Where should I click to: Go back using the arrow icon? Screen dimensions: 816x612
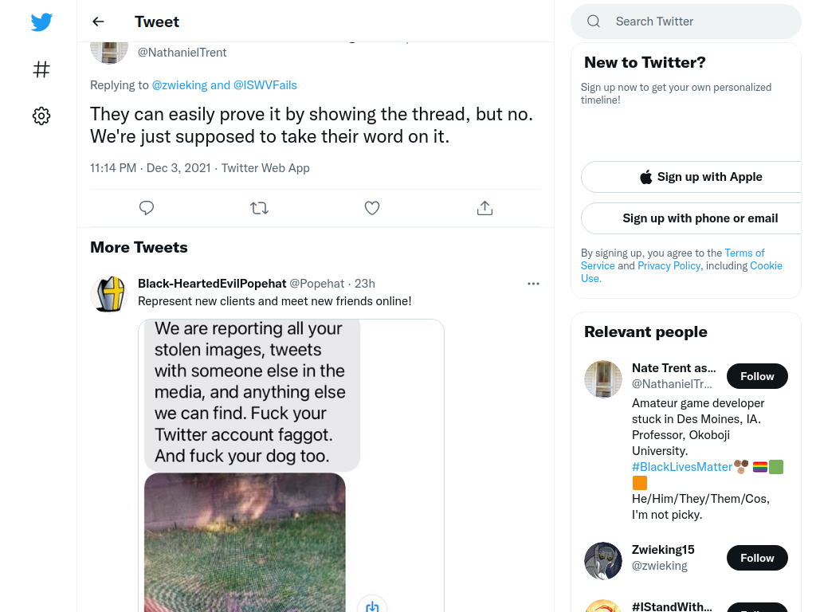[x=98, y=22]
